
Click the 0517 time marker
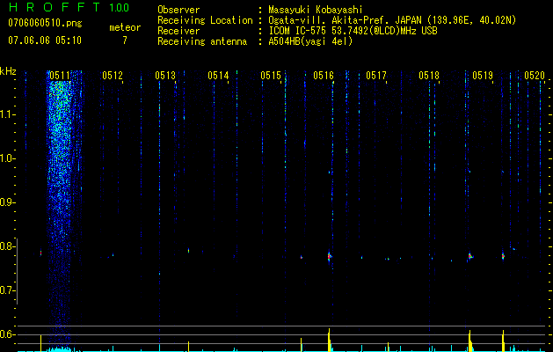click(376, 76)
